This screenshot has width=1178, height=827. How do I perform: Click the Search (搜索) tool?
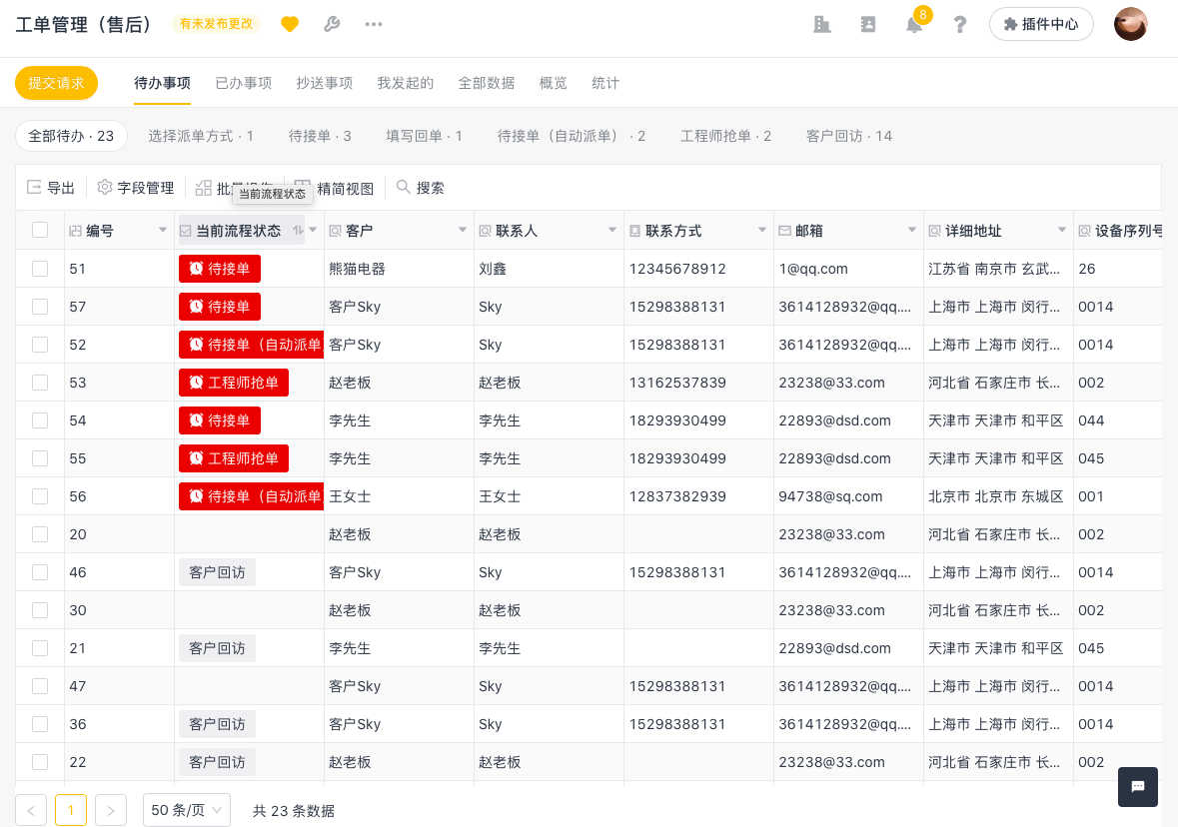coord(421,188)
